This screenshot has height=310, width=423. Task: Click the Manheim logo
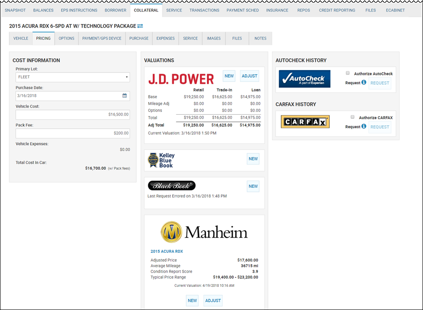[x=204, y=232]
